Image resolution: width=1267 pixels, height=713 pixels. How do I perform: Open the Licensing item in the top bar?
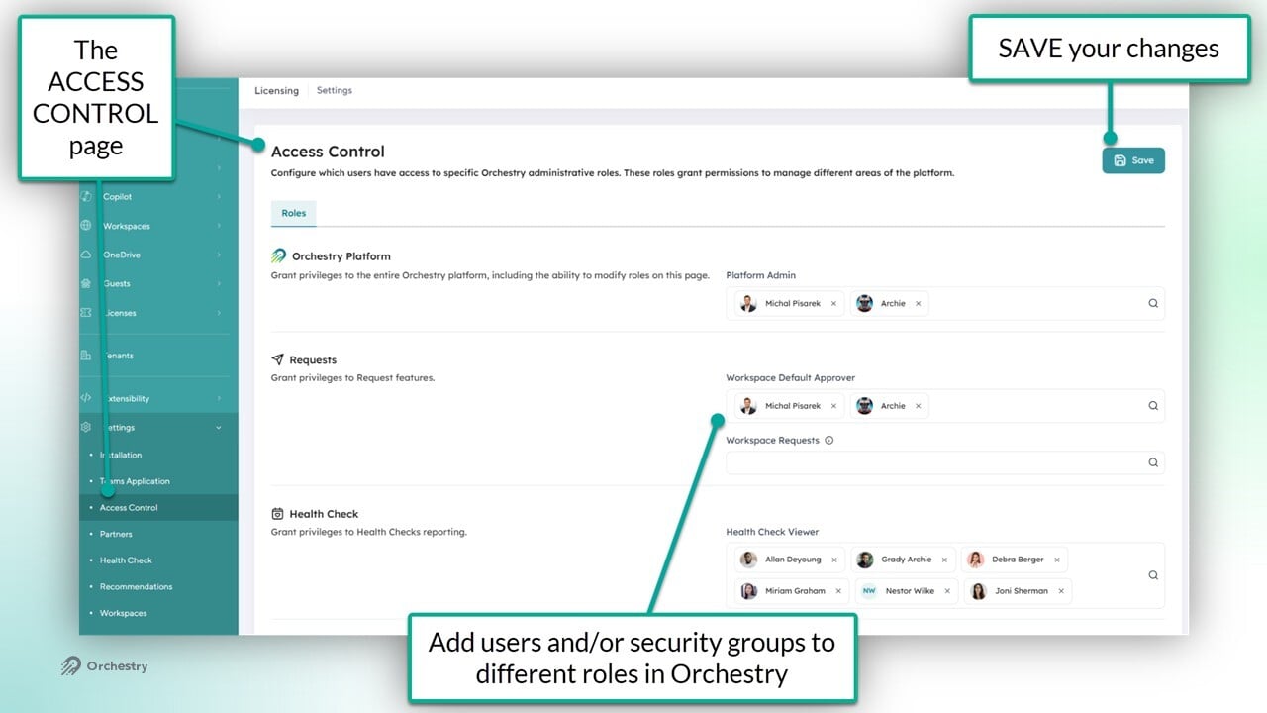point(276,91)
